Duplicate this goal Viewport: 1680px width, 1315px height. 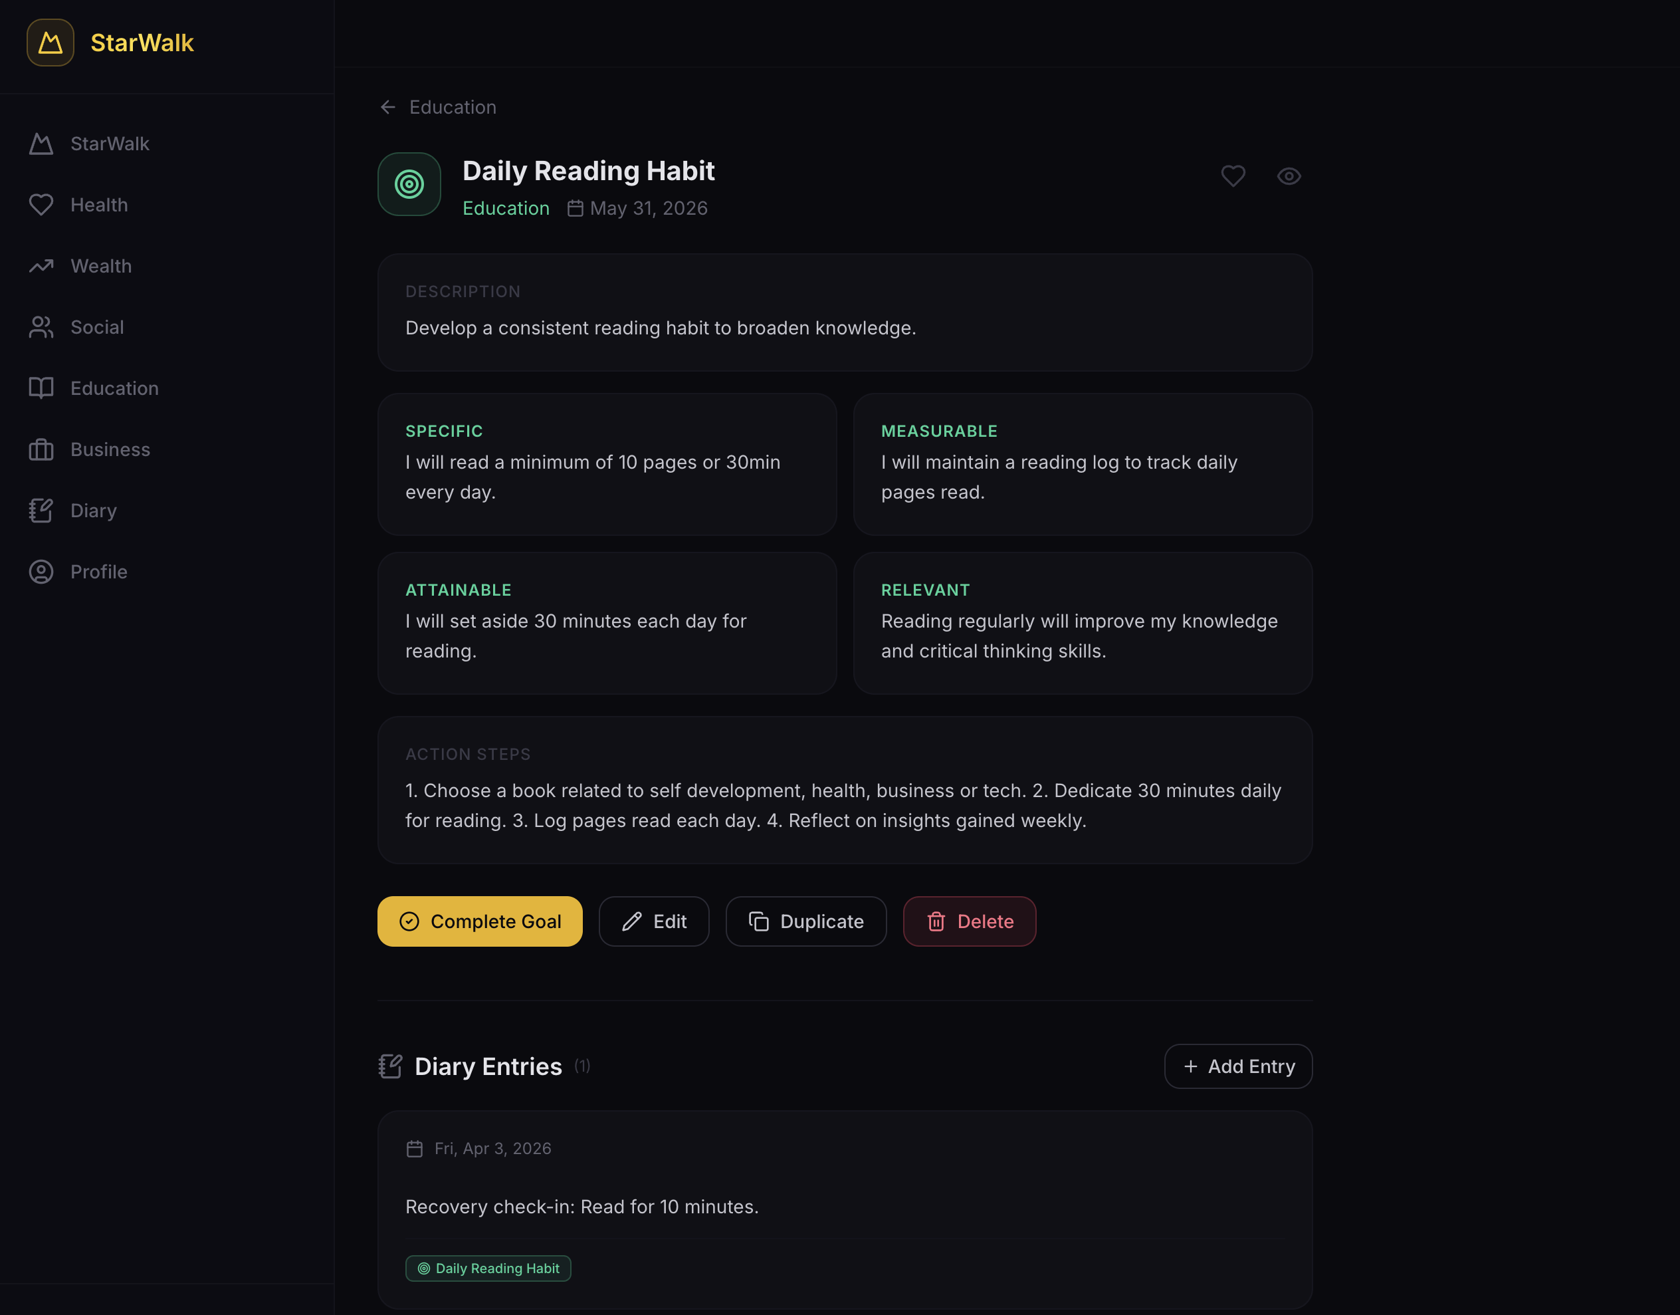point(805,921)
